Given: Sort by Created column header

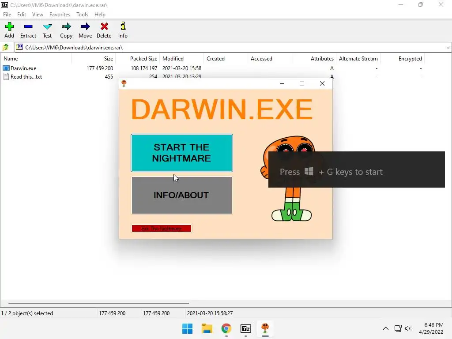Looking at the screenshot, I should [226, 59].
